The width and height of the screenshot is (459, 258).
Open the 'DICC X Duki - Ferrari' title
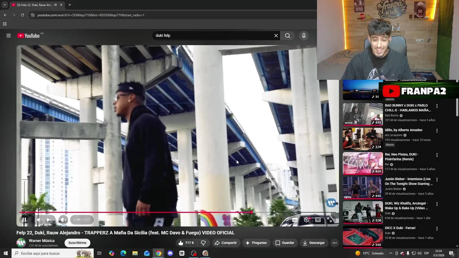pyautogui.click(x=400, y=228)
